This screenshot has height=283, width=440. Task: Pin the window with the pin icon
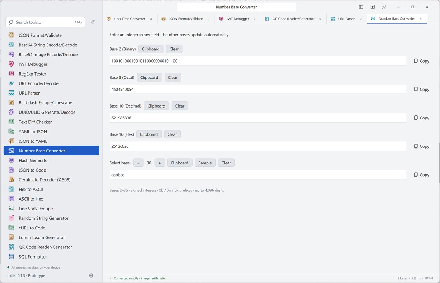tap(384, 7)
